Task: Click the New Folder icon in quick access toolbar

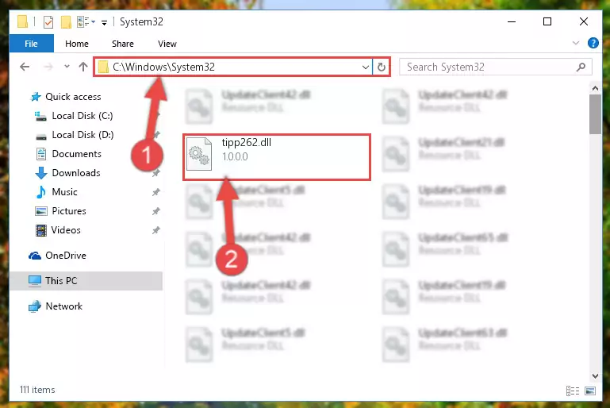Action: click(66, 22)
